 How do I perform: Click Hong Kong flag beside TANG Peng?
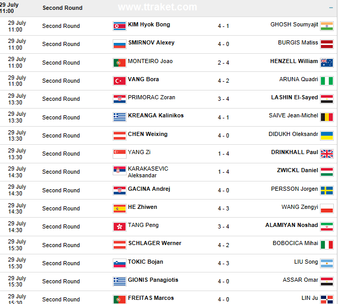(119, 226)
